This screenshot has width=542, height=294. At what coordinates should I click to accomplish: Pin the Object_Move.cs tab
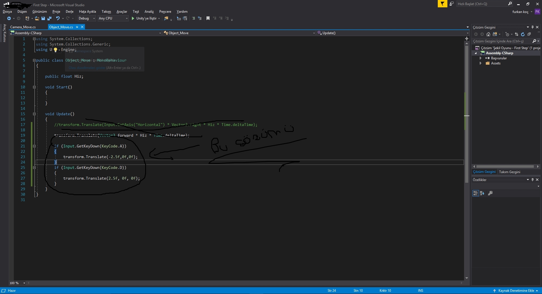pos(77,27)
